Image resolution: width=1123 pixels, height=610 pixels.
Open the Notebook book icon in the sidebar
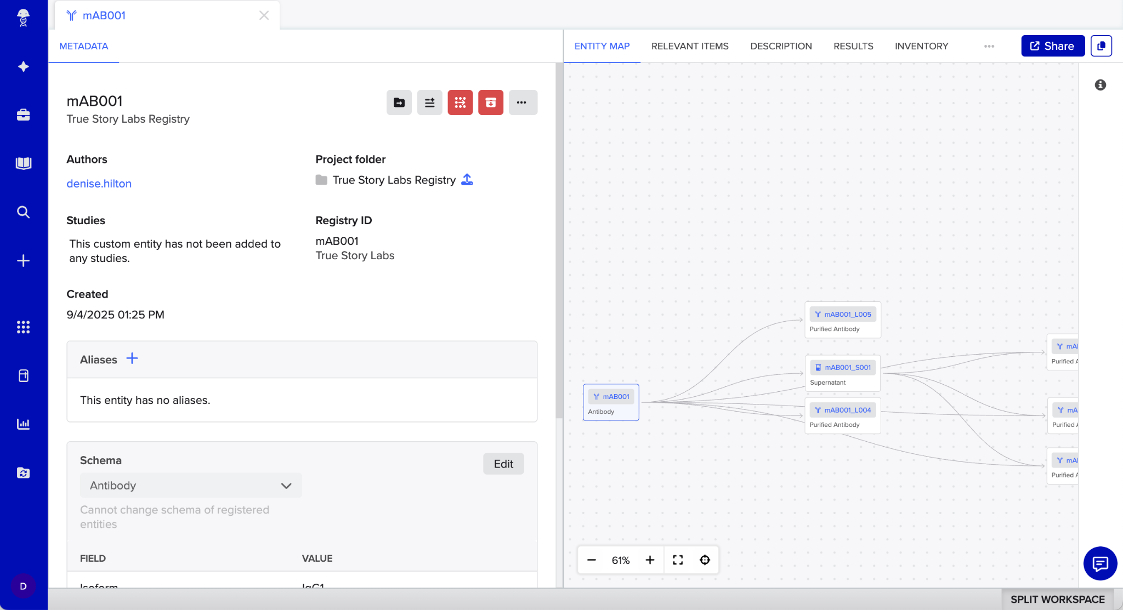tap(23, 163)
